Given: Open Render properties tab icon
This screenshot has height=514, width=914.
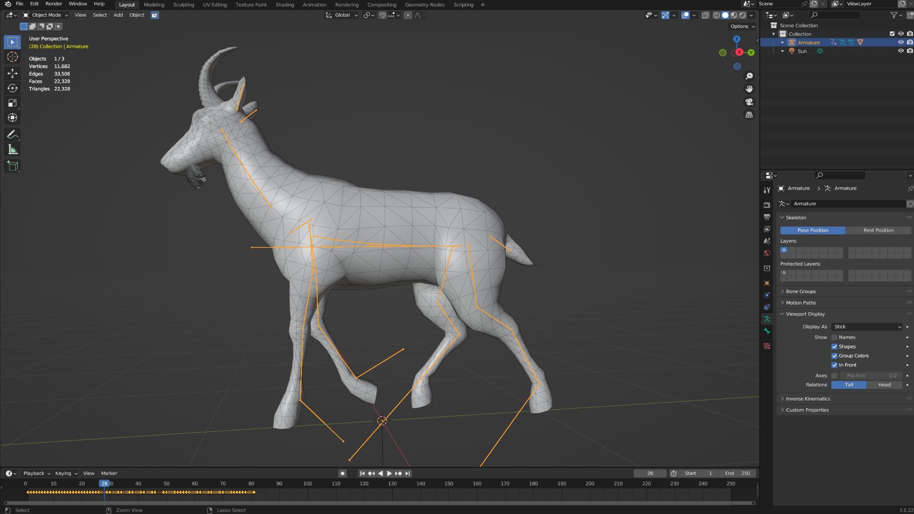Looking at the screenshot, I should click(x=766, y=205).
